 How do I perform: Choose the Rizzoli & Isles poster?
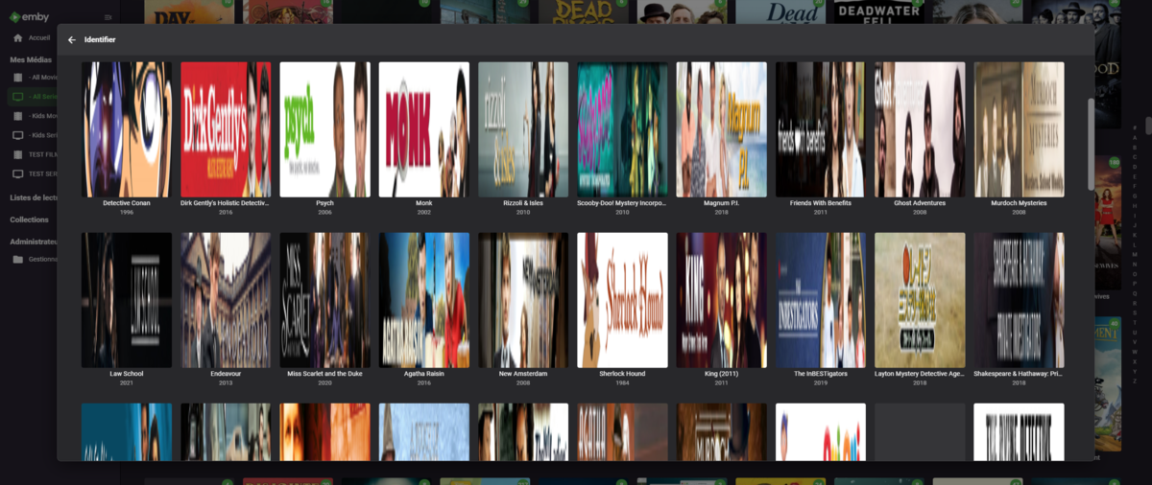pos(523,129)
